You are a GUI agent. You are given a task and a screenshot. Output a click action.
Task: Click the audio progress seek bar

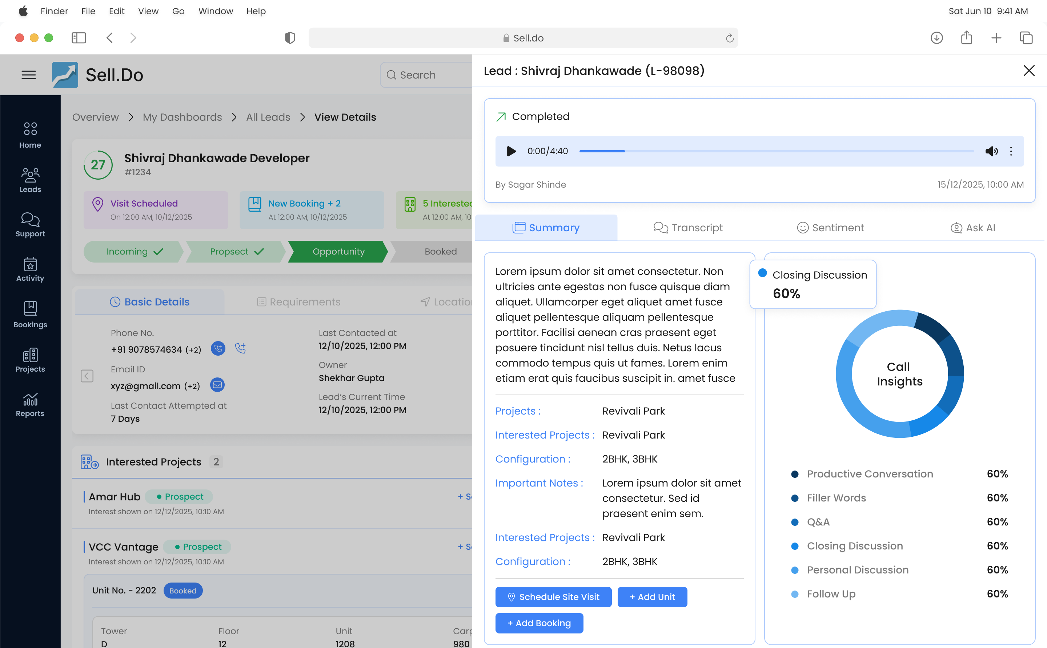[x=776, y=151]
